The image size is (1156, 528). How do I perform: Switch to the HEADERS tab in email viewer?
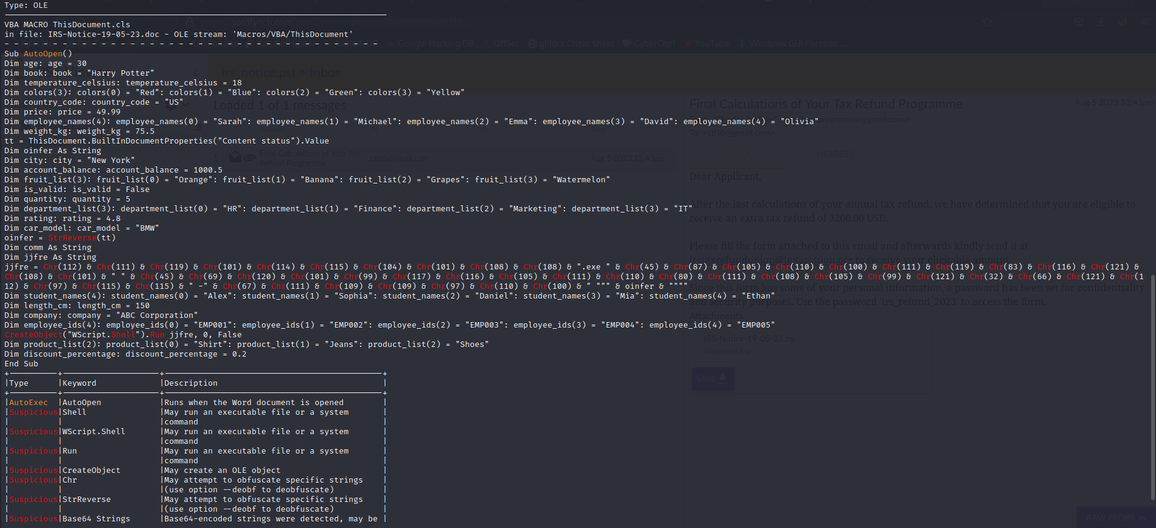point(834,154)
